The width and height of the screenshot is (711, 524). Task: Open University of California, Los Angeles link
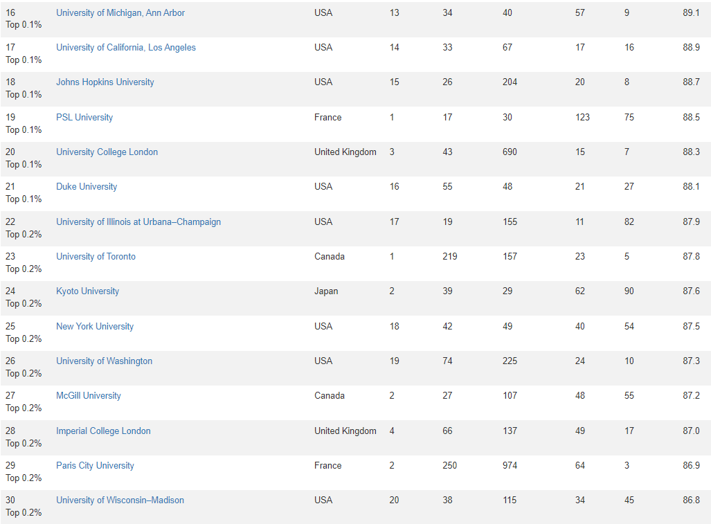coord(125,48)
